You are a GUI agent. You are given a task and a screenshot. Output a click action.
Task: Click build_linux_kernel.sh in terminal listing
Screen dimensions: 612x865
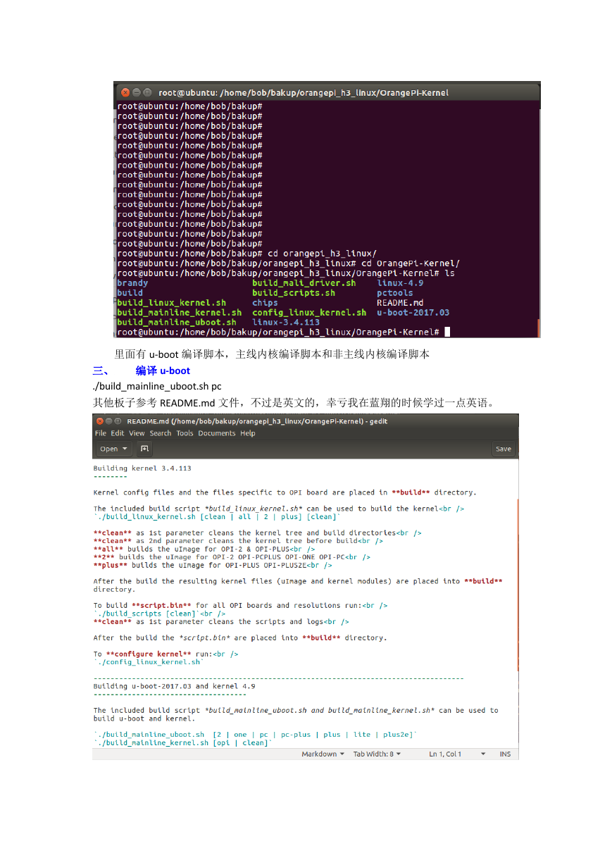point(171,303)
